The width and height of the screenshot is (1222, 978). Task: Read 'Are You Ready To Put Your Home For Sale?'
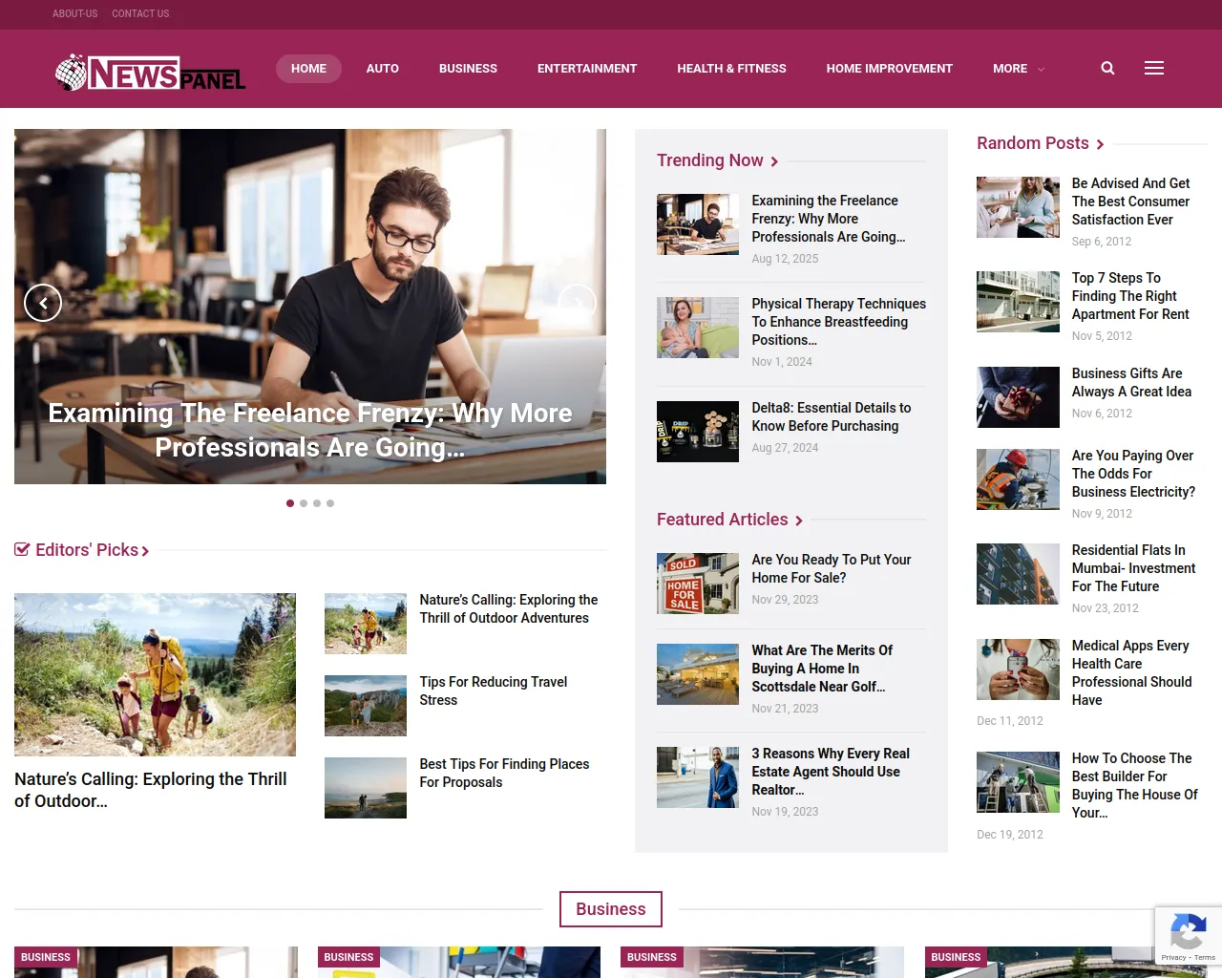(832, 569)
